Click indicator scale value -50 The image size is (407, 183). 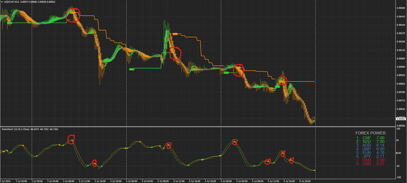[x=398, y=166]
